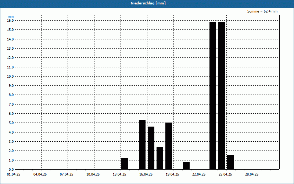Screen dimensions: 294x184
Task: Click the "13,0" y-axis label
Action: pyautogui.click(x=10, y=48)
